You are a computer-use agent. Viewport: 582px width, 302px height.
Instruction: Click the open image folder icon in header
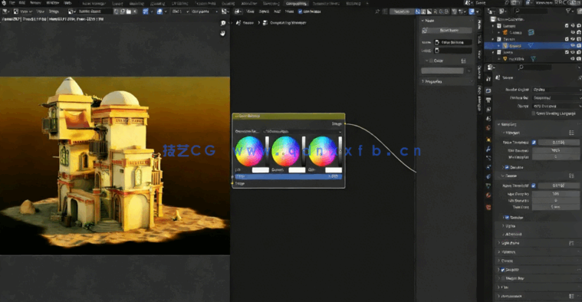click(x=128, y=11)
